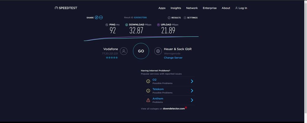
Task: Open the Apps menu
Action: coord(162,8)
